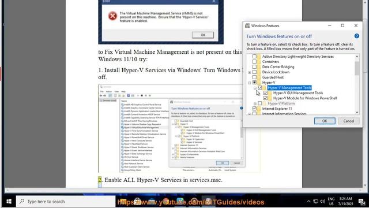369x208 pixels.
Task: Select the top-level Hyper-V label
Action: pos(269,82)
